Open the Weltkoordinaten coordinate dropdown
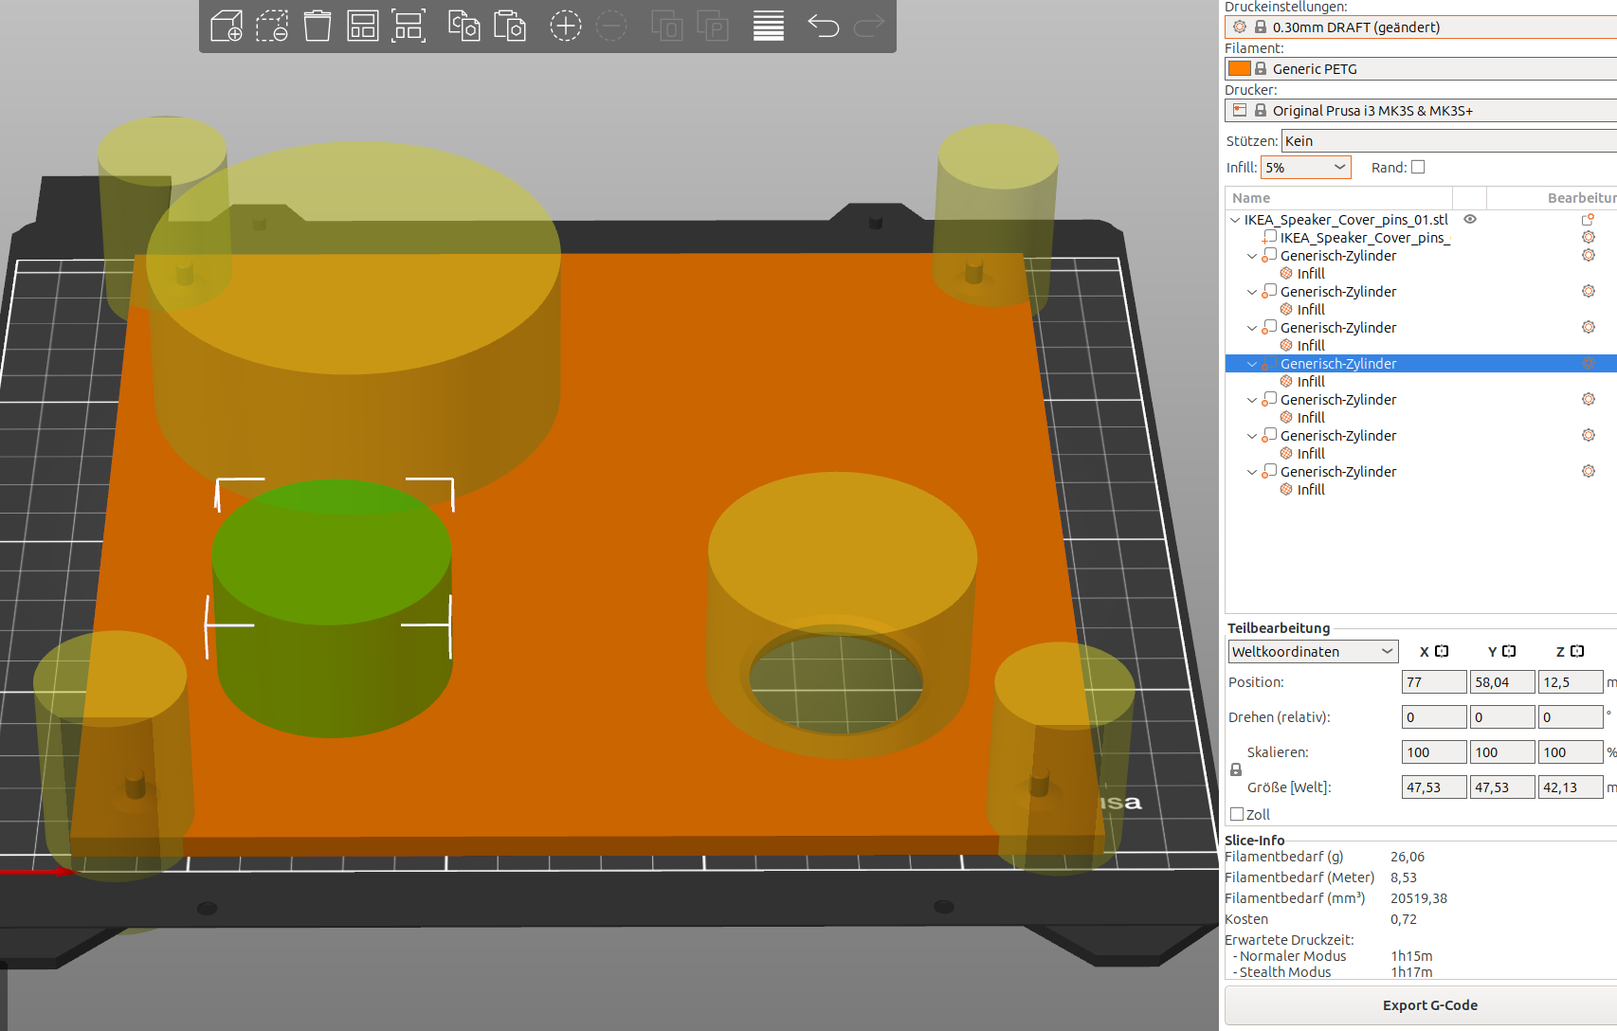 pyautogui.click(x=1313, y=652)
